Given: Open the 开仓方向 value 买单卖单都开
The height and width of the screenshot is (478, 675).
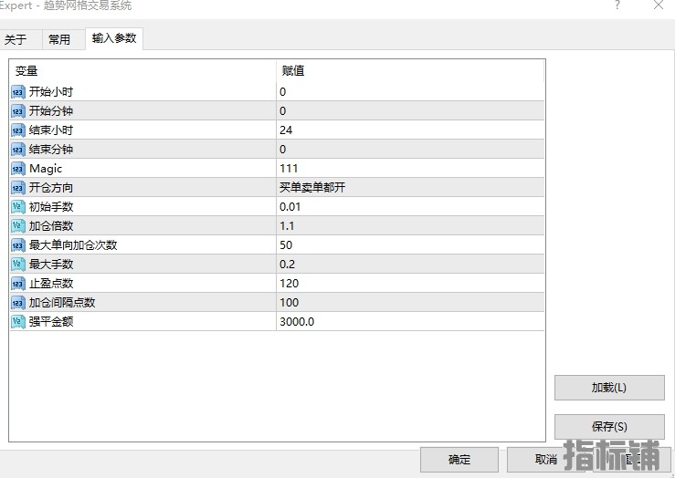Looking at the screenshot, I should point(410,188).
